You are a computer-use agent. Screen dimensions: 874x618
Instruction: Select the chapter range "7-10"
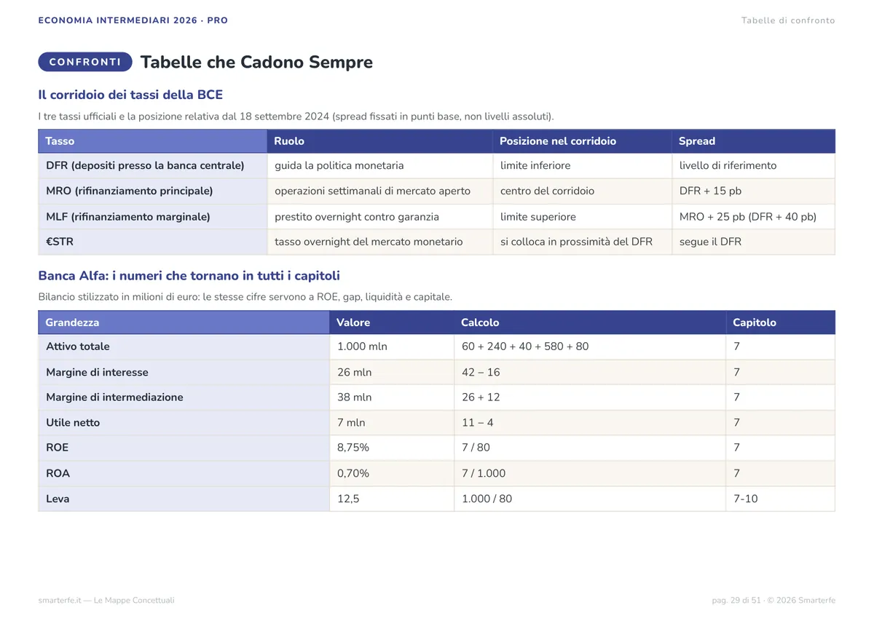(x=781, y=499)
